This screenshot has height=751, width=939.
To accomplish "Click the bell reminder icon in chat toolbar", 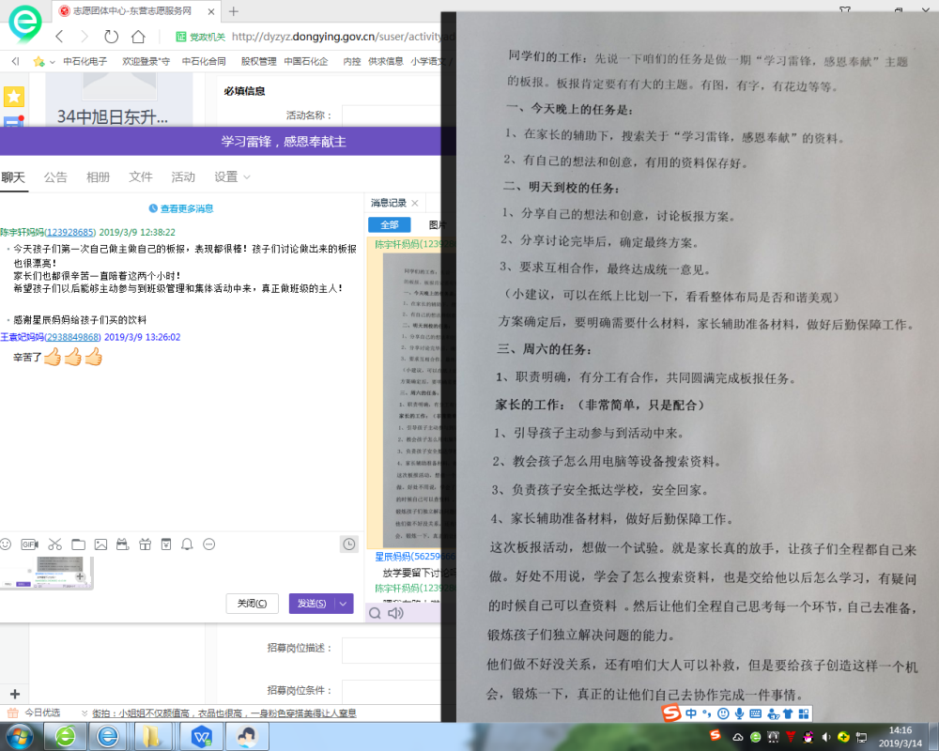I will pos(187,544).
